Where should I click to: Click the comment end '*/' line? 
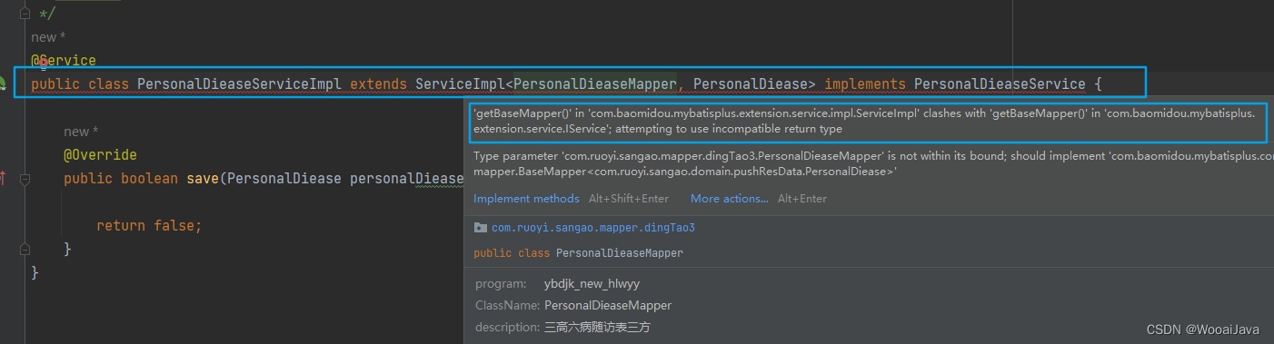(48, 14)
